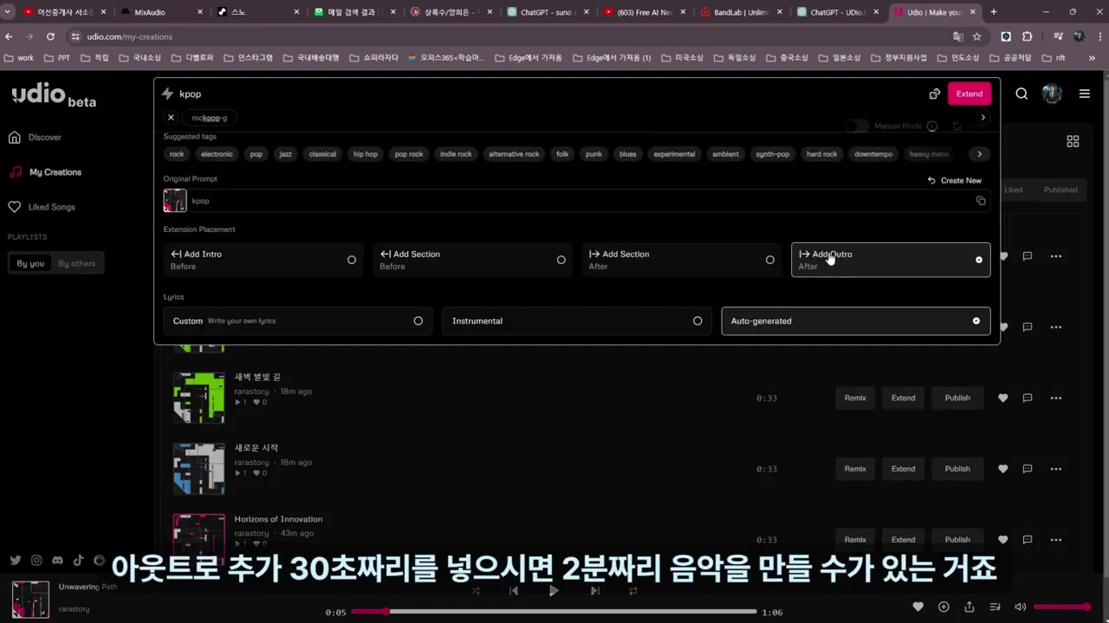The width and height of the screenshot is (1109, 623).
Task: Open comments for '새벽 별빛 길'
Action: 1028,398
